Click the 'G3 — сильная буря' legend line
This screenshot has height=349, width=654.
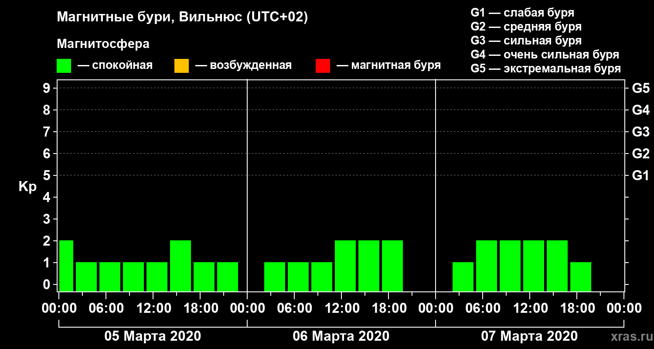pos(526,41)
